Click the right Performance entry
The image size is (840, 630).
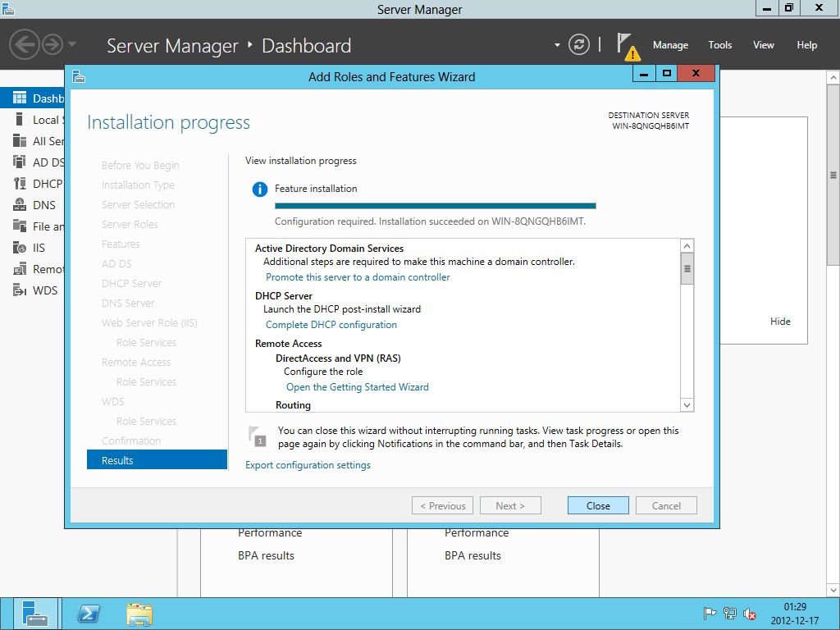pyautogui.click(x=477, y=533)
